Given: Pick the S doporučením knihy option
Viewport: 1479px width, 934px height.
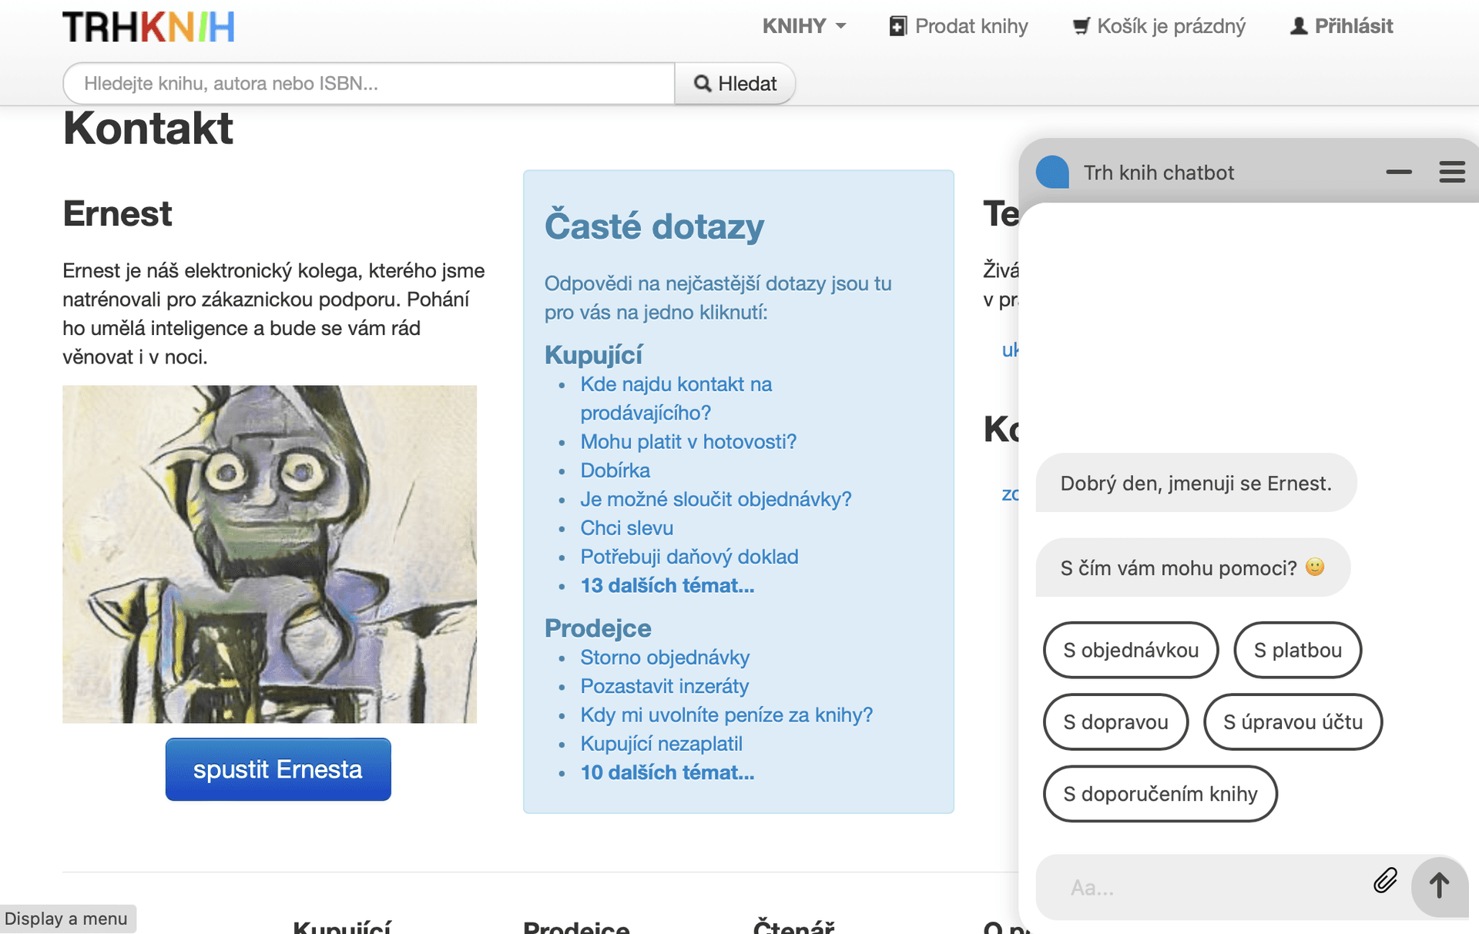Looking at the screenshot, I should (1159, 794).
